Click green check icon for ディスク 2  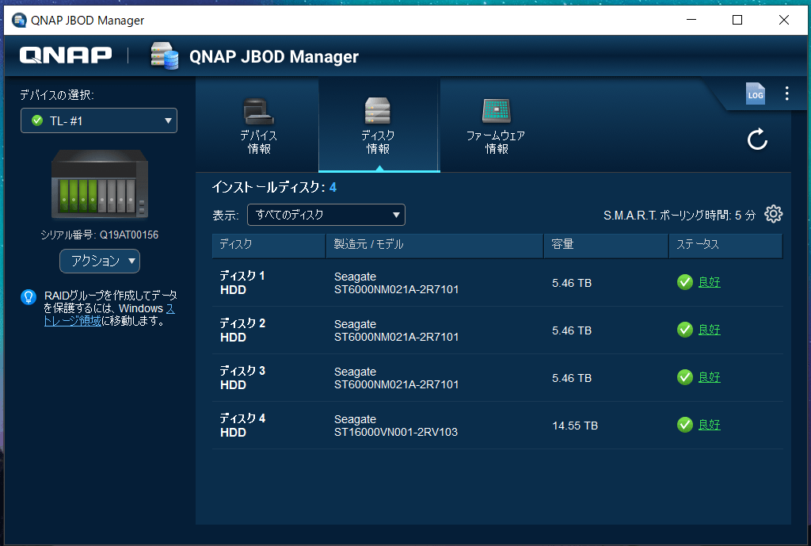coord(685,330)
